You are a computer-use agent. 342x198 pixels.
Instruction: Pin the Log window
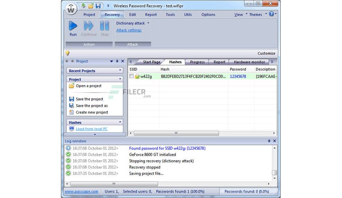(x=269, y=141)
